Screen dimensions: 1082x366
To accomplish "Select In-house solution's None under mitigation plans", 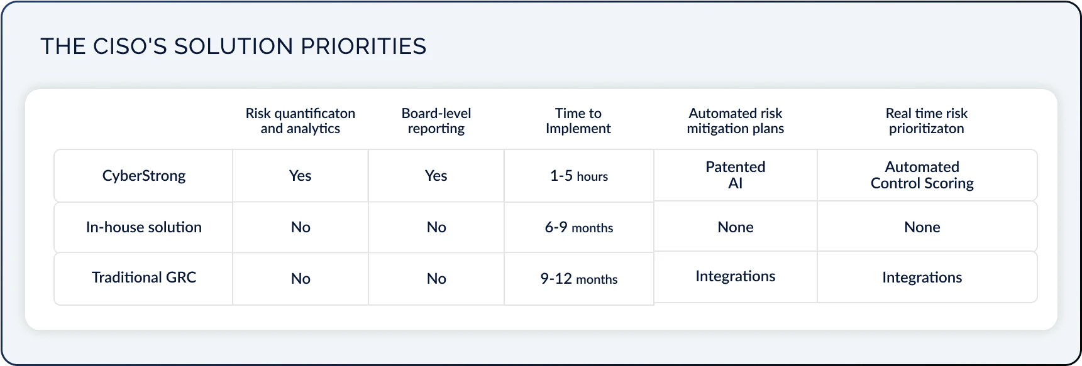I will click(736, 227).
